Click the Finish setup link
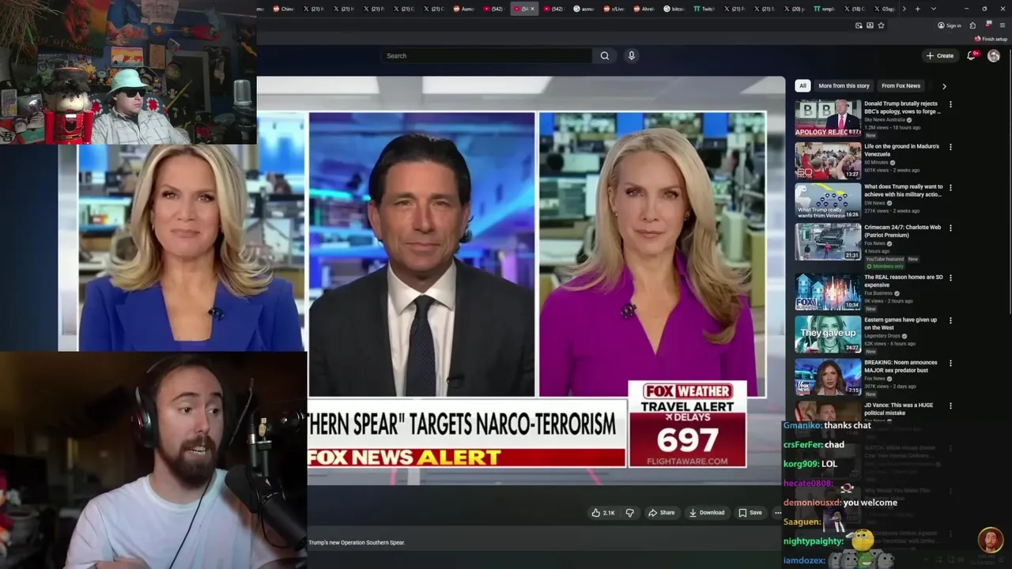The height and width of the screenshot is (569, 1012). coord(991,39)
